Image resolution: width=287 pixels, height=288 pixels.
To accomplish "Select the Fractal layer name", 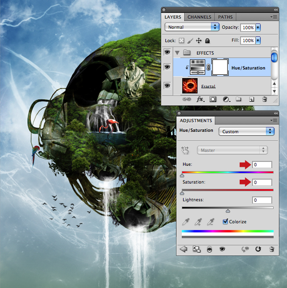I will pos(209,86).
